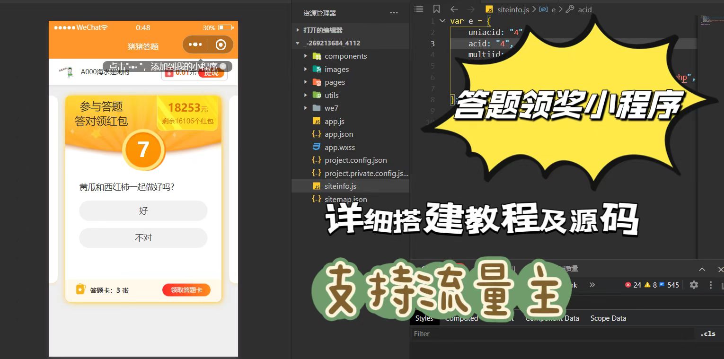Screen dimensions: 724x359
Task: Fold code block at line 1
Action: point(442,21)
